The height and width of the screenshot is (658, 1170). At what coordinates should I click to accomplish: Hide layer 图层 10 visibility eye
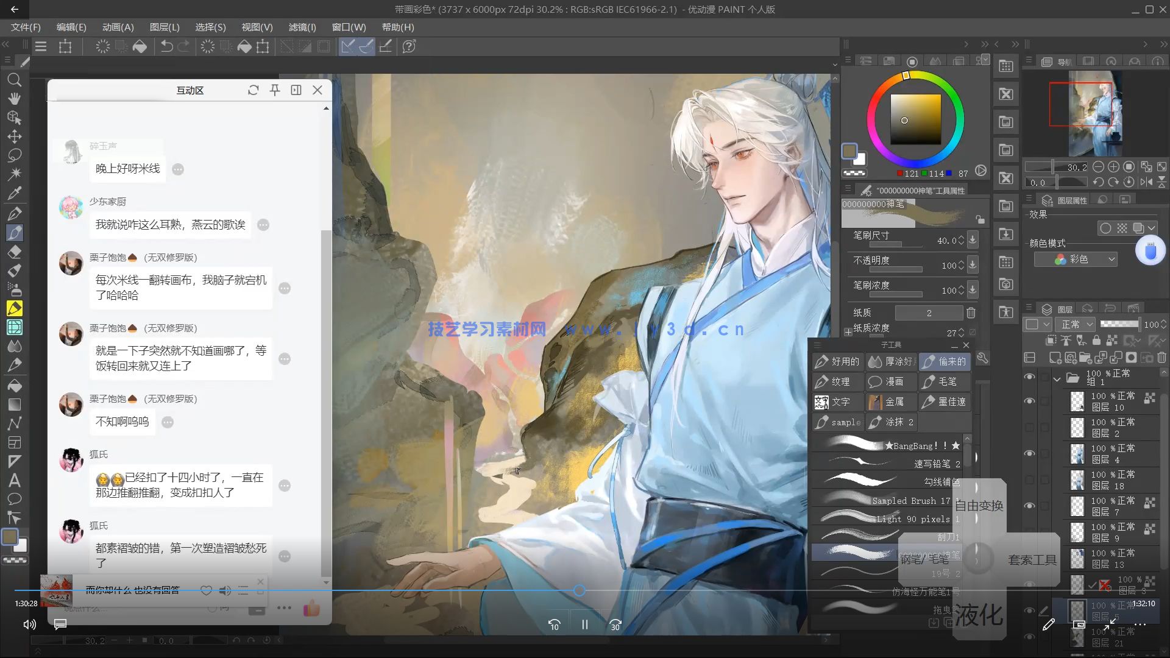(1029, 401)
